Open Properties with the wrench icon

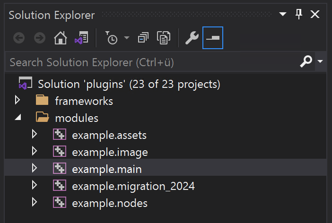pyautogui.click(x=192, y=38)
